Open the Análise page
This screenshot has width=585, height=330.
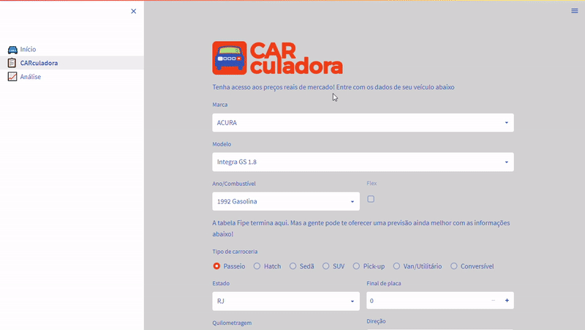pyautogui.click(x=31, y=77)
